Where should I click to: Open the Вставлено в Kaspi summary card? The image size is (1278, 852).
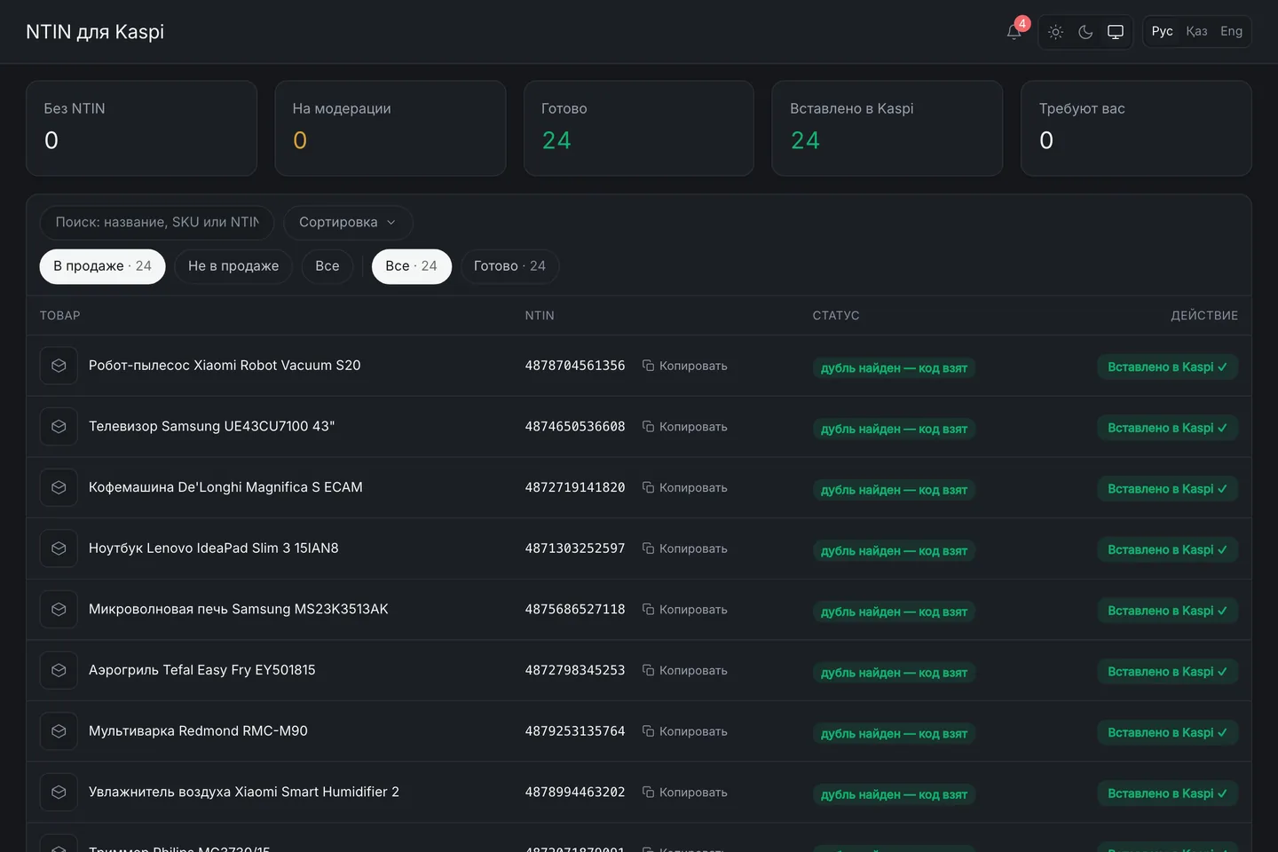pos(887,129)
